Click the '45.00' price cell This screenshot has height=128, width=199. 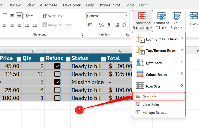[11, 66]
